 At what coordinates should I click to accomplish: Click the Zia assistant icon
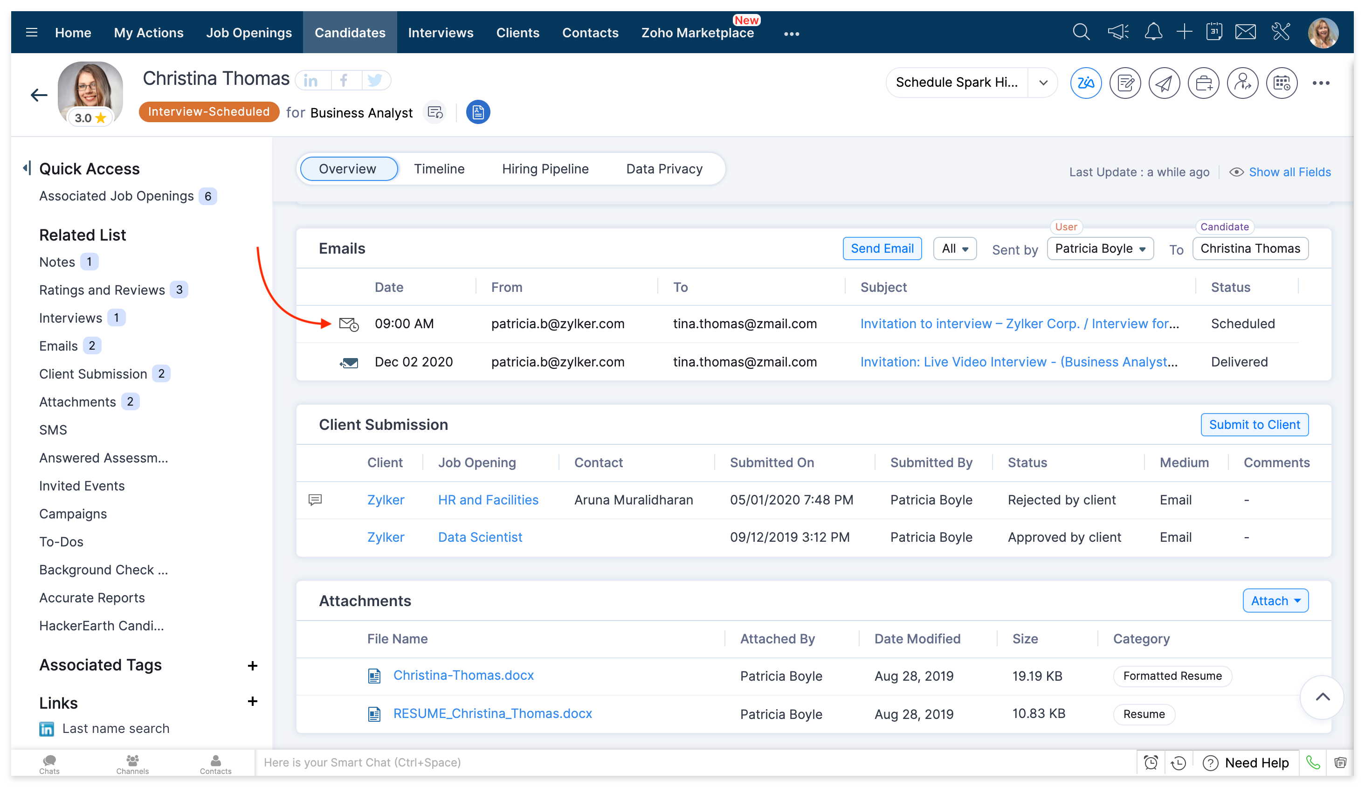click(1086, 83)
